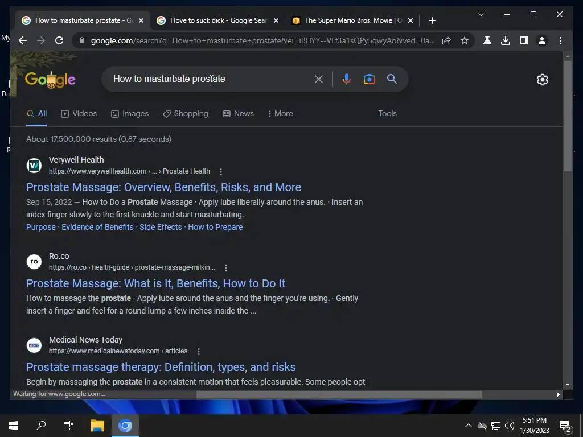Click the vertical scrollbar thumb
This screenshot has width=583, height=437.
click(x=568, y=116)
